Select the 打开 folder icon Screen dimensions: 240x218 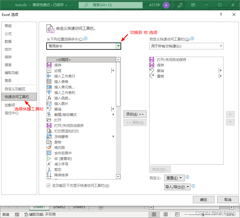[x=49, y=120]
